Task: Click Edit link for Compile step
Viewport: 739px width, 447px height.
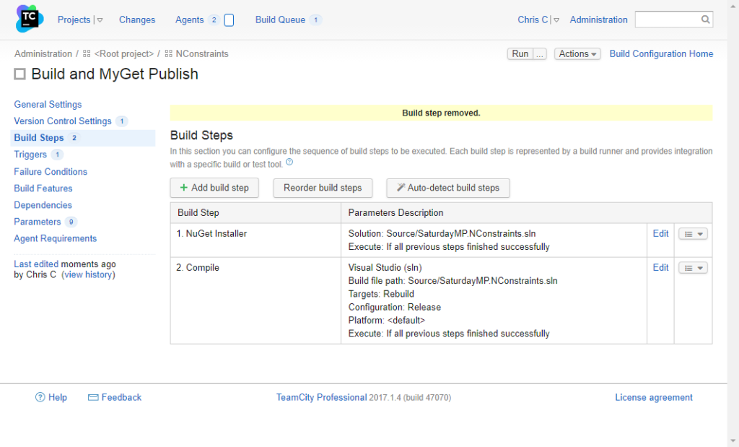Action: tap(660, 267)
